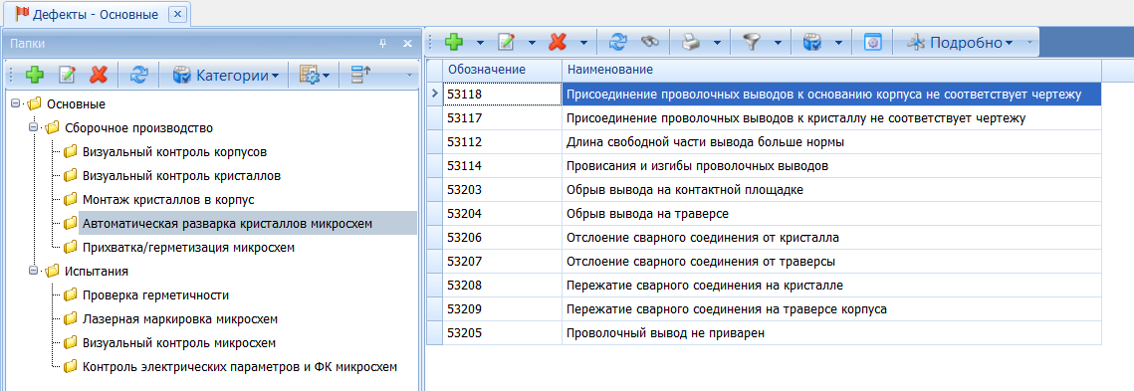Click row indicator arrow of row 53118

434,94
